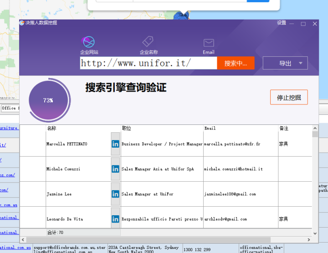
Task: Open LinkedIn profile for Leonardo De Vita
Action: tap(115, 219)
